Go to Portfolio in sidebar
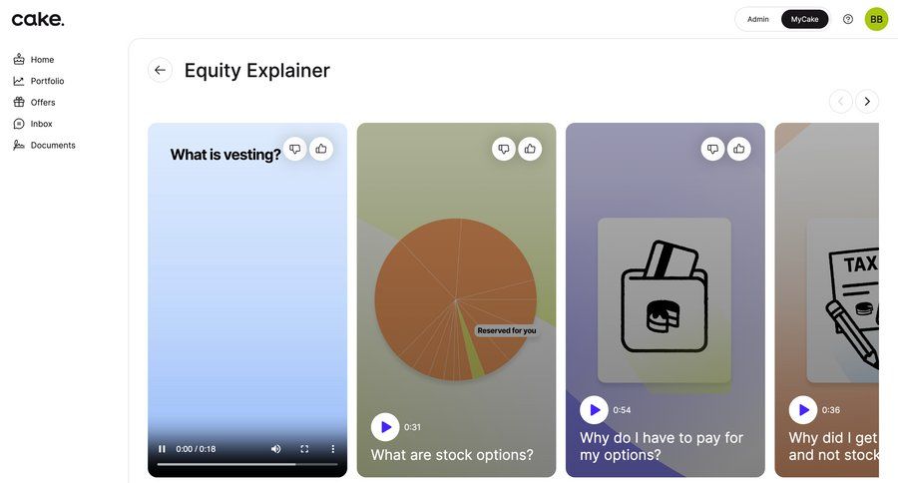The width and height of the screenshot is (898, 483). pos(47,81)
